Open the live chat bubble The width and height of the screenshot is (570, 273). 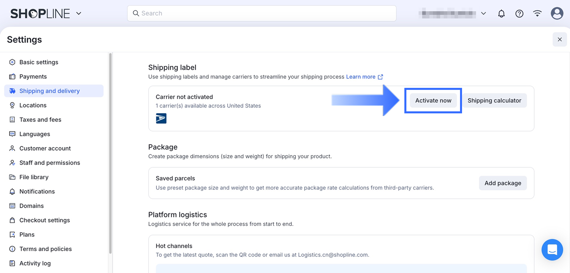(x=552, y=250)
